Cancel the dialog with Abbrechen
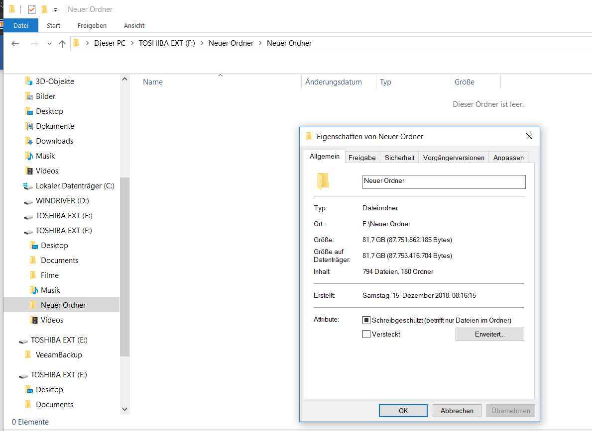 [x=457, y=411]
